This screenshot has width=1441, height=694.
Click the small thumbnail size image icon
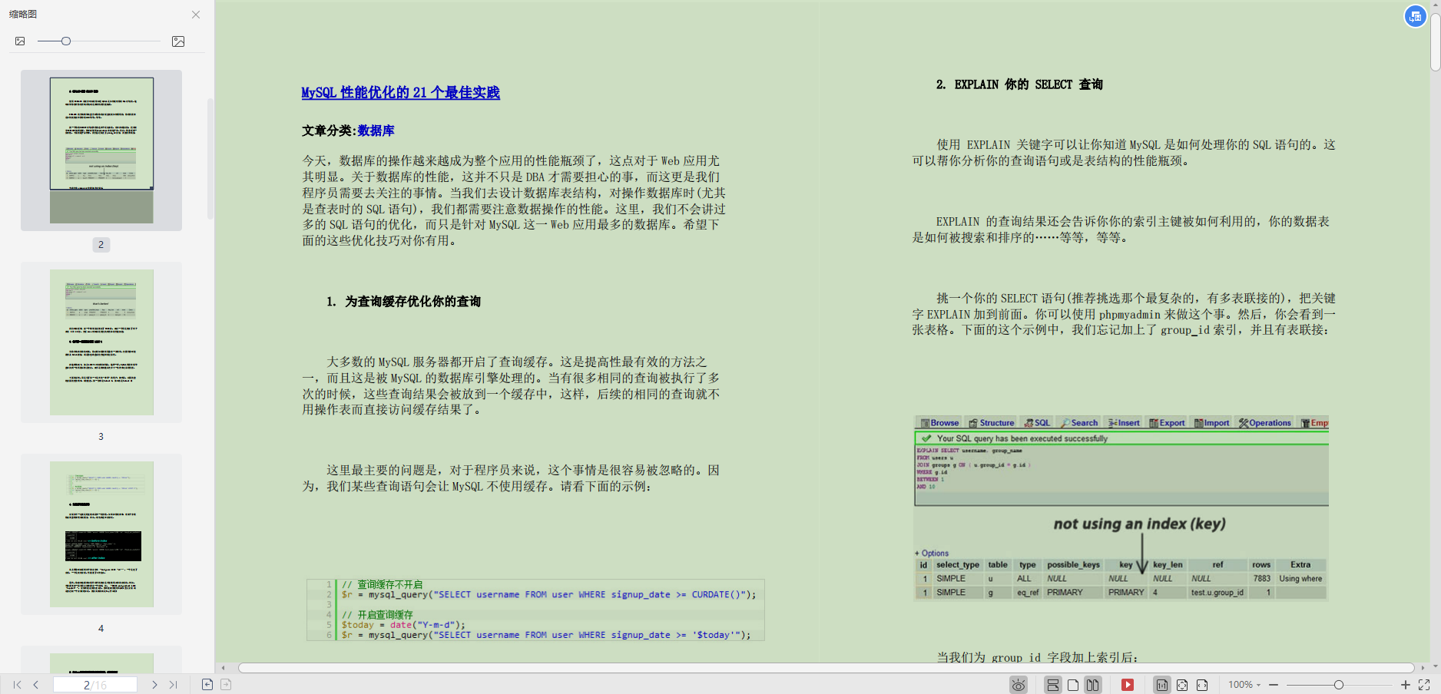pyautogui.click(x=20, y=41)
